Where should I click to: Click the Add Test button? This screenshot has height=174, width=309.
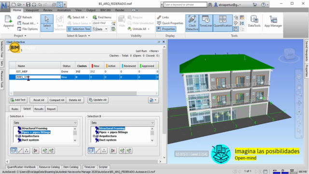[x=18, y=100]
